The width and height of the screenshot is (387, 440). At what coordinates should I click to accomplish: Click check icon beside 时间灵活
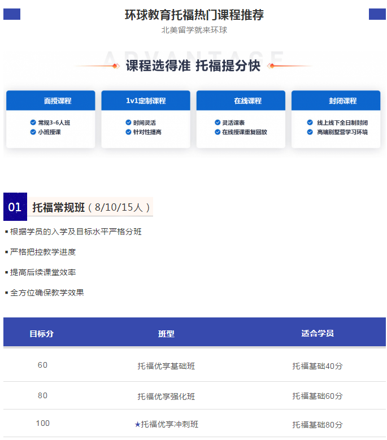click(128, 123)
